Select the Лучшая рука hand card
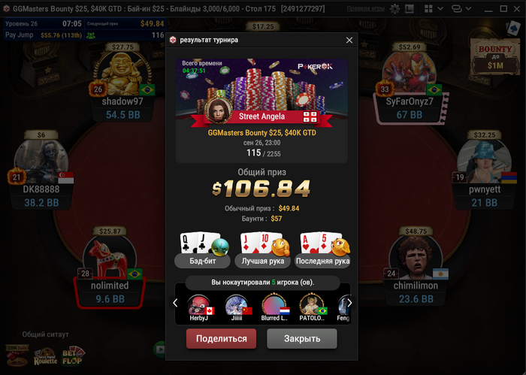Screen dimensions: 526x375 [x=263, y=250]
